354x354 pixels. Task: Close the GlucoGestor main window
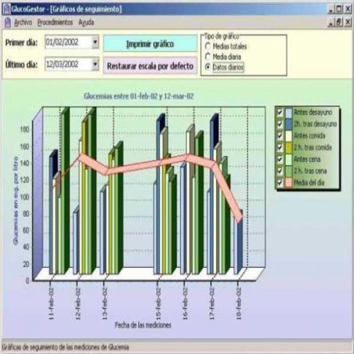348,9
